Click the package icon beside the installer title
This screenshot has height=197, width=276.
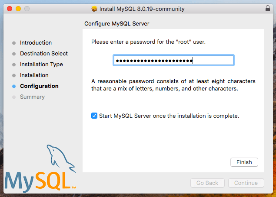click(94, 9)
